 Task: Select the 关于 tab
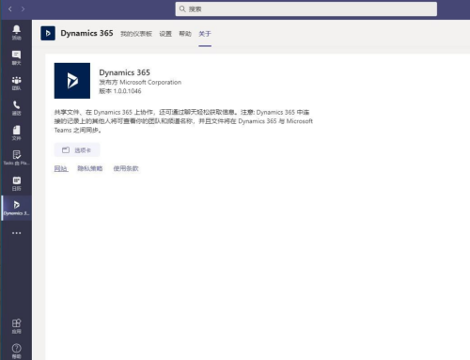point(205,34)
